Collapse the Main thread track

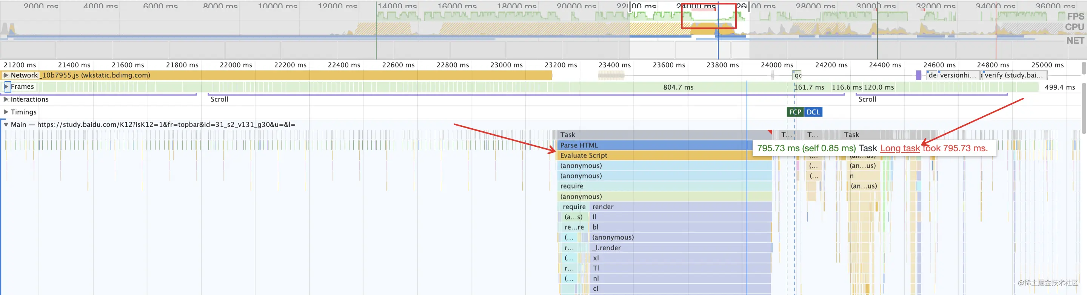point(6,125)
